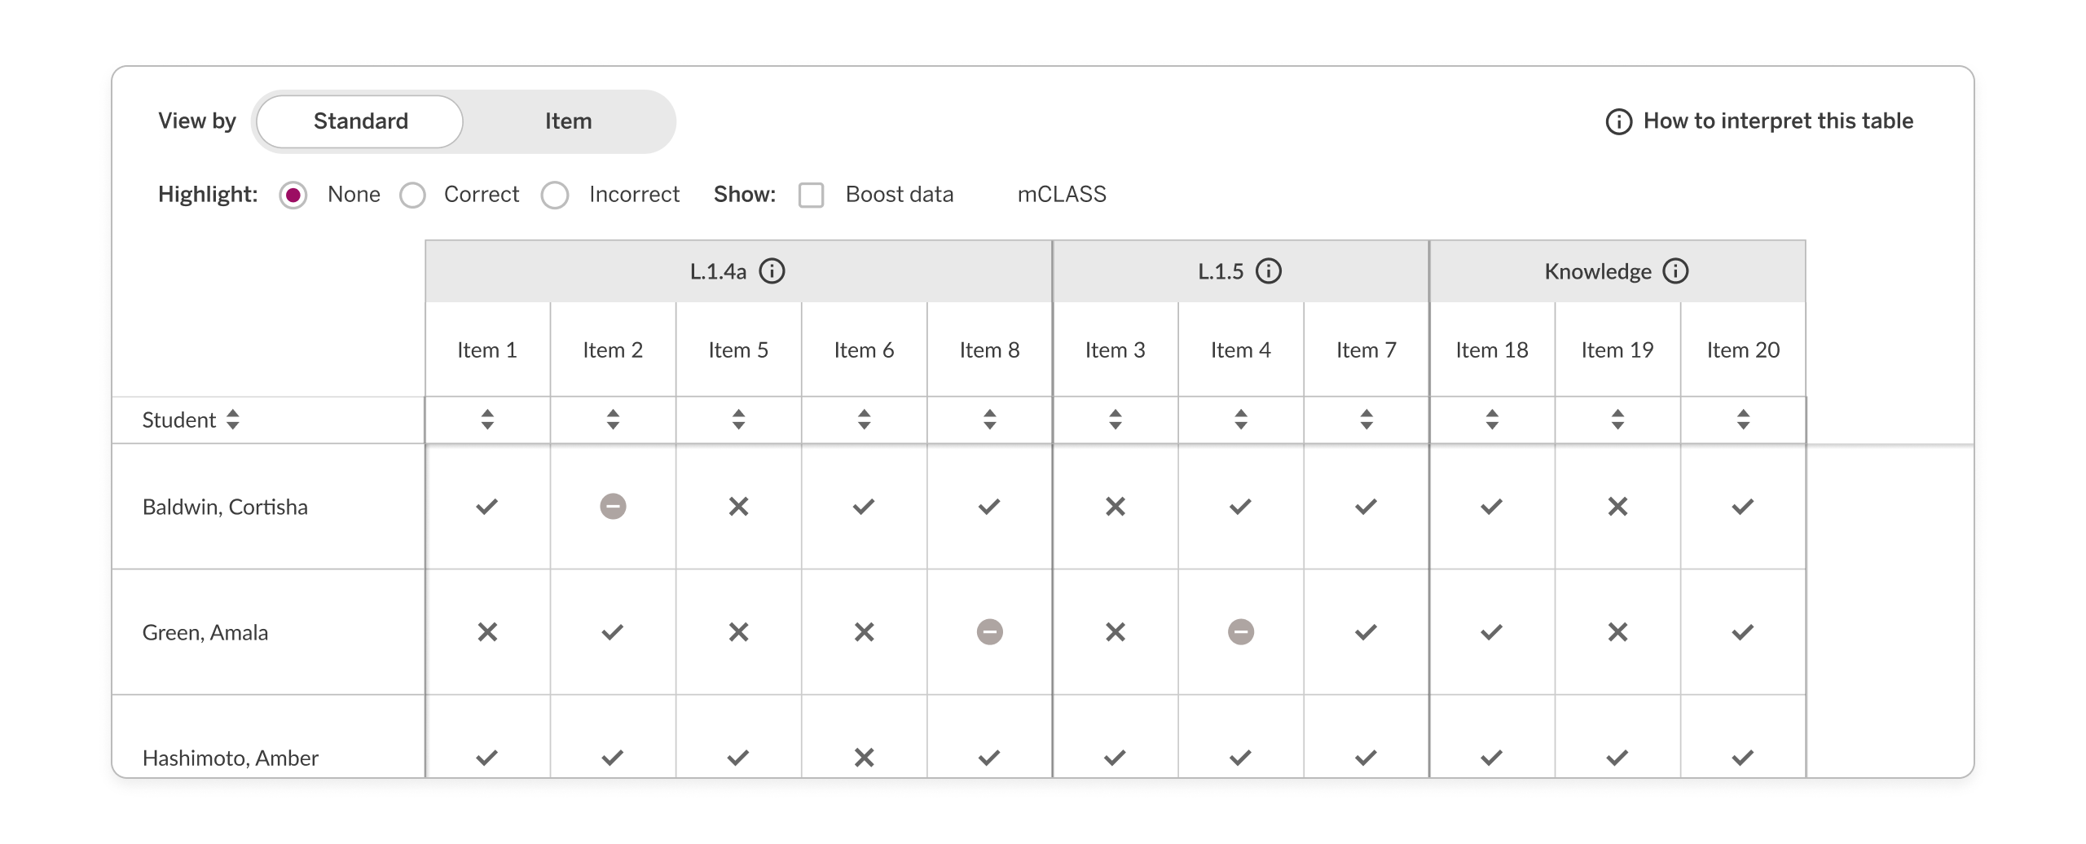The height and width of the screenshot is (844, 2086).
Task: Switch to the Item view tab
Action: [569, 121]
